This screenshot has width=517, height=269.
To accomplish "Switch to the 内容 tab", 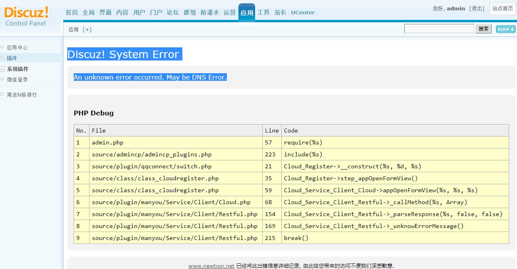I will [122, 12].
